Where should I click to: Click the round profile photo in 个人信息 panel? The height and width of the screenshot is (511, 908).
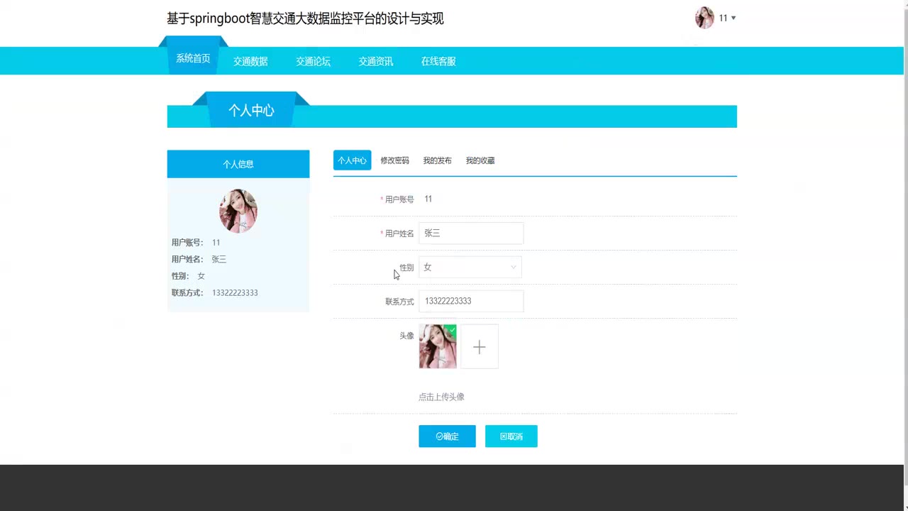tap(238, 211)
